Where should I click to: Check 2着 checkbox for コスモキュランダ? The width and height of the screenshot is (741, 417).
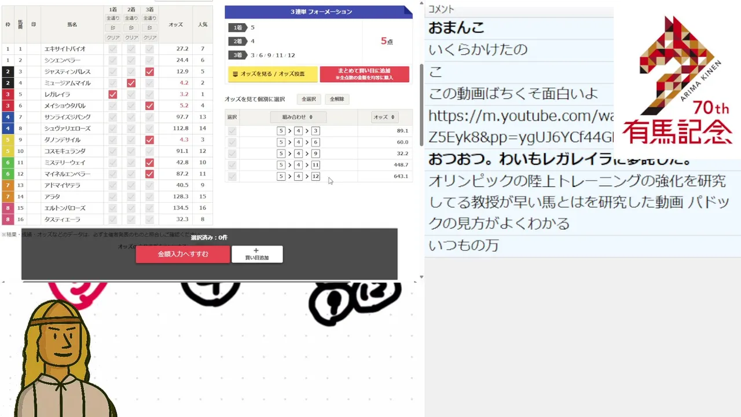coord(131,151)
